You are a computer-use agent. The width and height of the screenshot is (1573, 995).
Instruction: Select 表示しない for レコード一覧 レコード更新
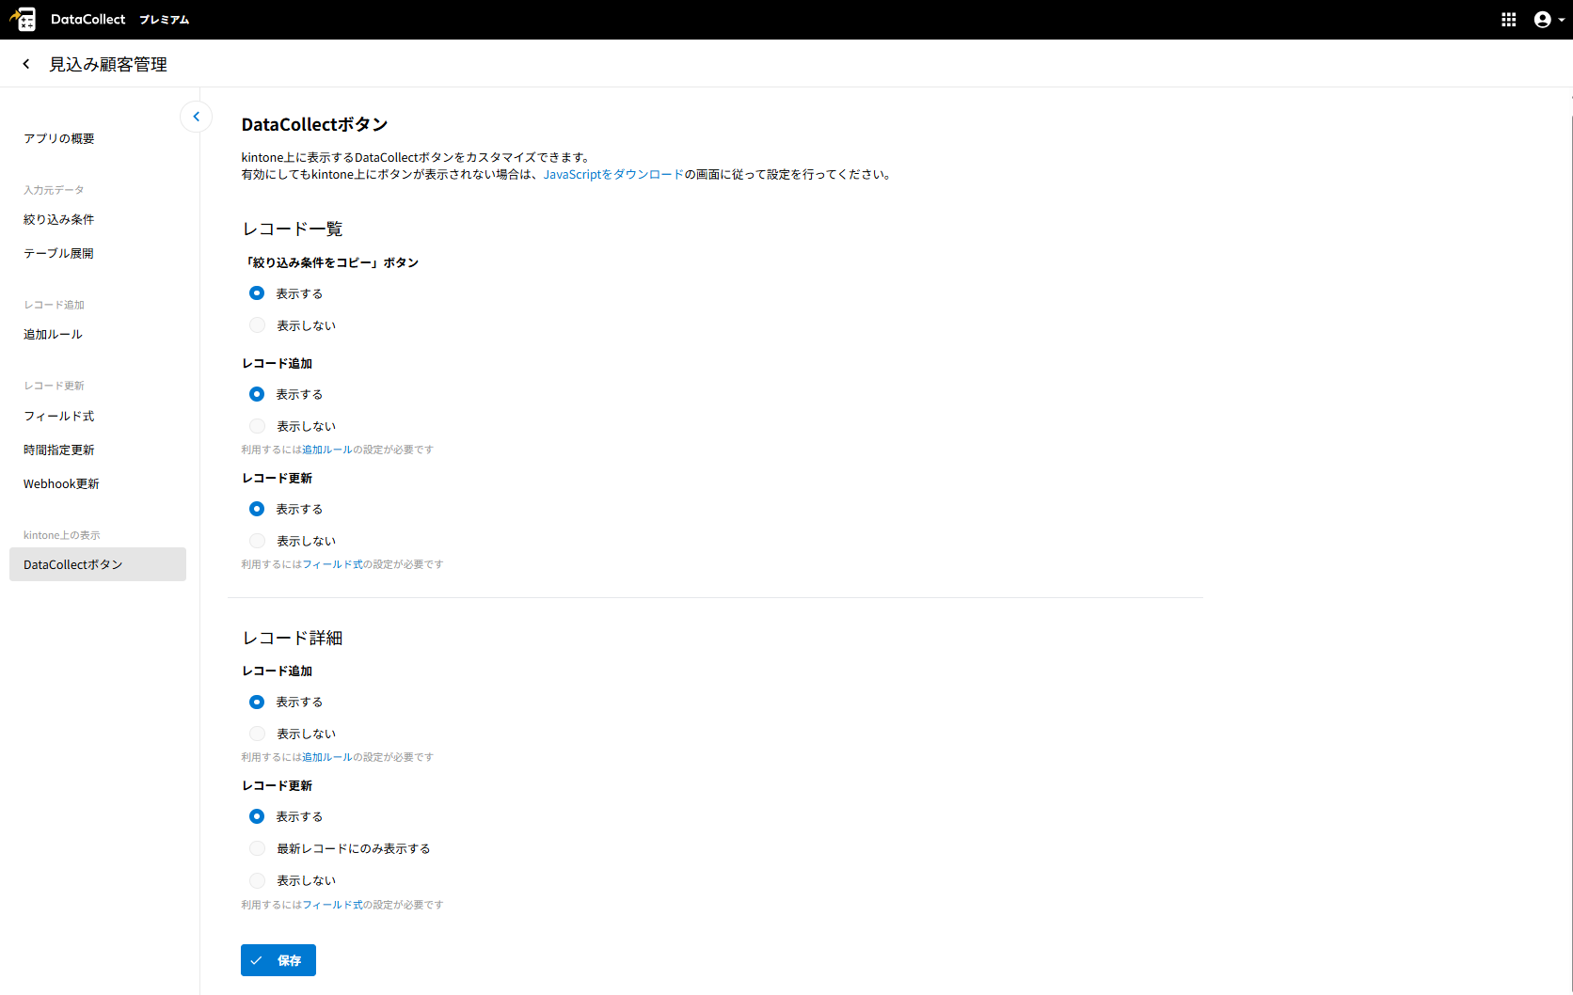tap(257, 541)
